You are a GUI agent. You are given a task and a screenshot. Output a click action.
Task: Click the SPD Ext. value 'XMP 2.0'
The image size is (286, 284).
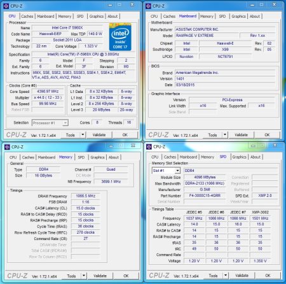coord(265,195)
